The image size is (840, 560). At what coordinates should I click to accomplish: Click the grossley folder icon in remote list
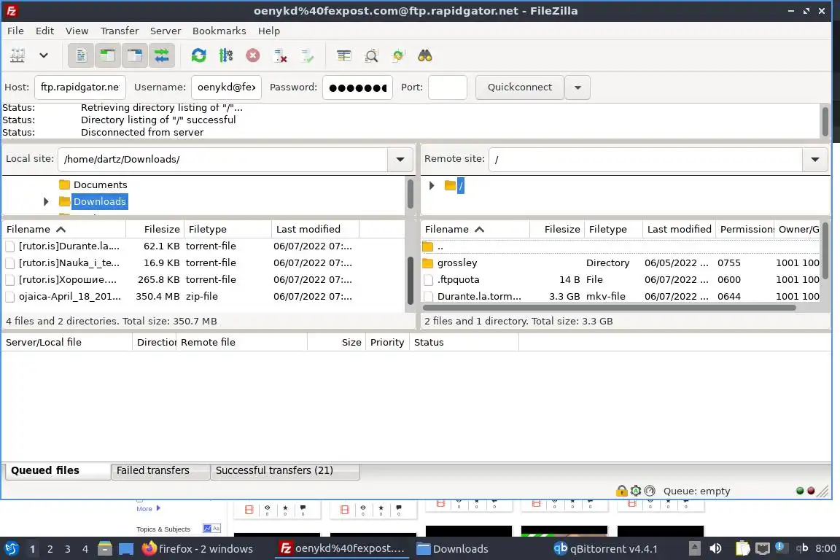(427, 263)
